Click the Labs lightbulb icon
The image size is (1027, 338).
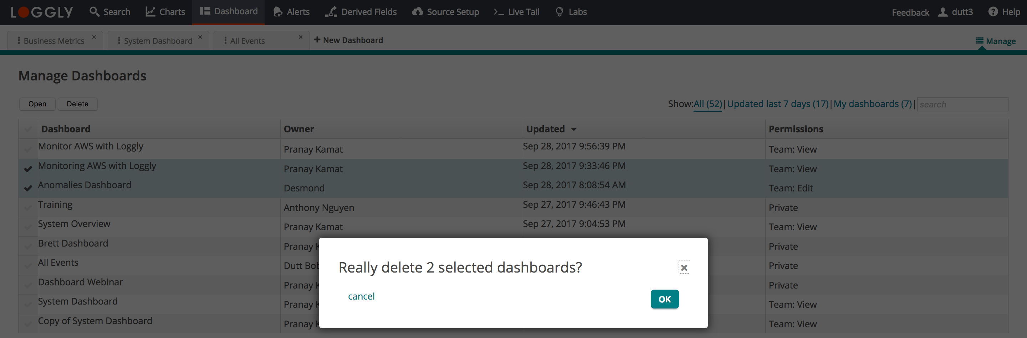(560, 11)
